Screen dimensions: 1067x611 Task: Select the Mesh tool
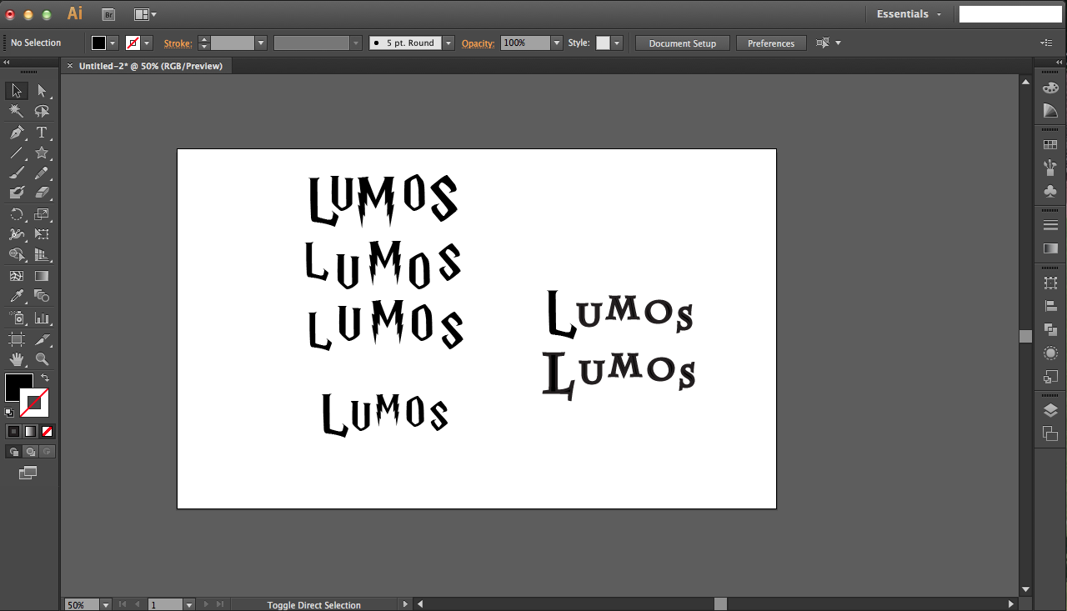coord(17,276)
